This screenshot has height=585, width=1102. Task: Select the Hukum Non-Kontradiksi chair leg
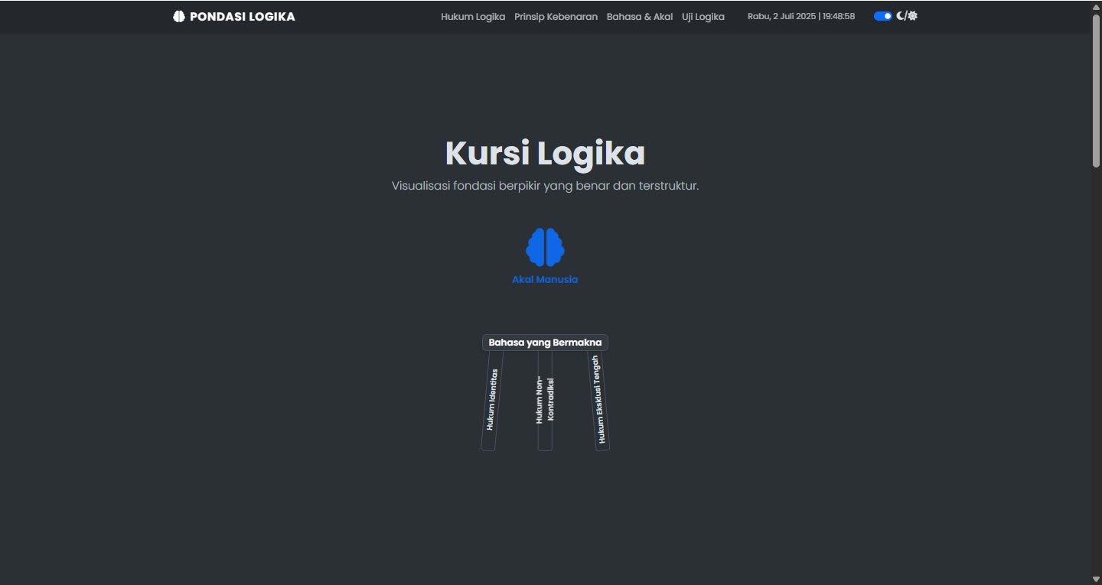[x=545, y=401]
